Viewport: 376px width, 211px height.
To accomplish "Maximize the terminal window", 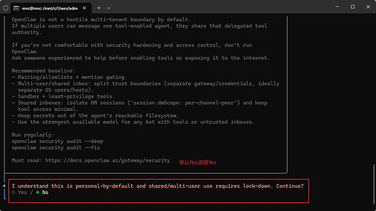I will (353, 7).
